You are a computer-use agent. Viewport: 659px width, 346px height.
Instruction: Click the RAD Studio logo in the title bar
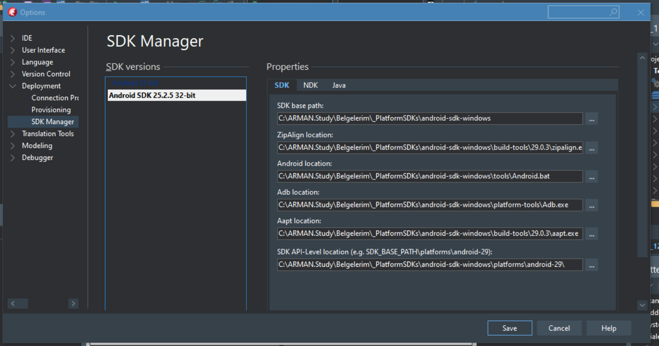[12, 12]
